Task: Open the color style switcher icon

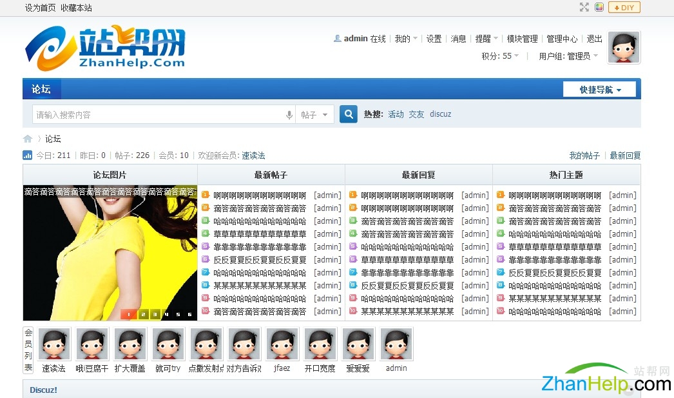Action: tap(601, 7)
